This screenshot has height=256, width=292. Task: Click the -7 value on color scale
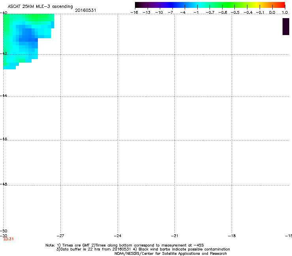coord(170,13)
